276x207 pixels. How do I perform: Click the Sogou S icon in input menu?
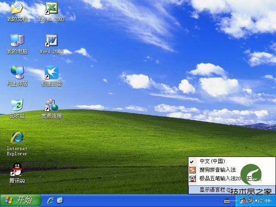tap(192, 170)
